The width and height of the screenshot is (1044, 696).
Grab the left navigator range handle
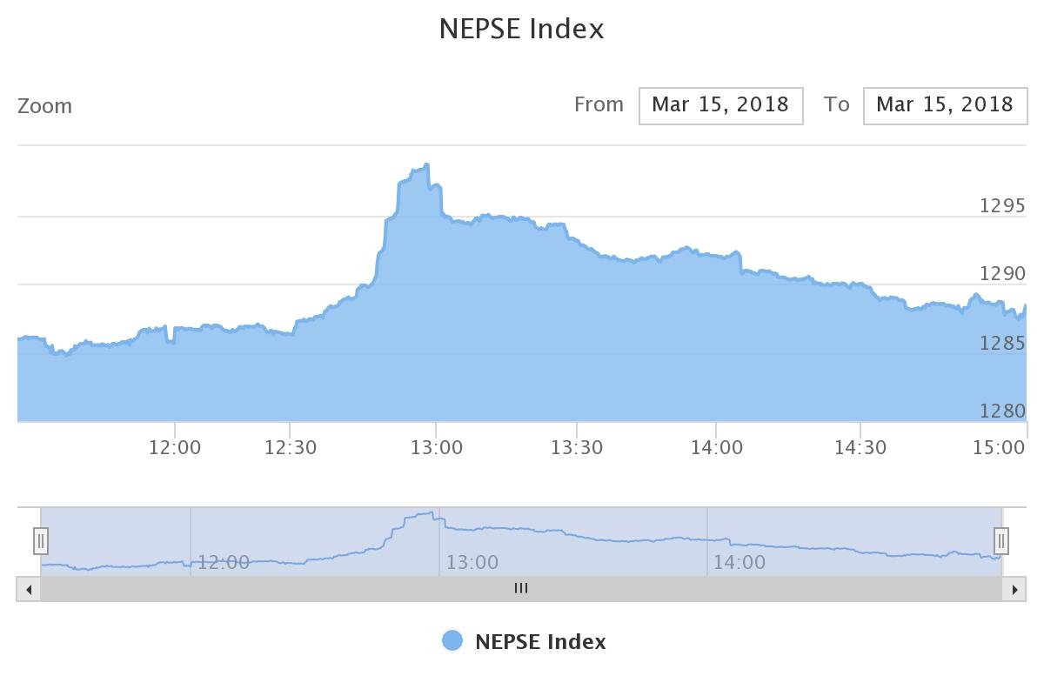(x=41, y=541)
